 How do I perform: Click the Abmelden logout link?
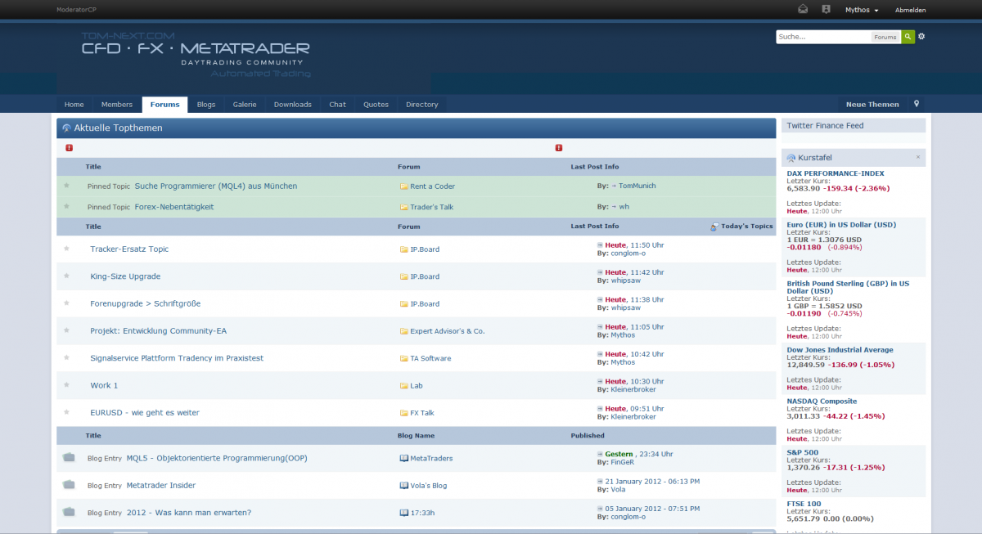pyautogui.click(x=911, y=11)
